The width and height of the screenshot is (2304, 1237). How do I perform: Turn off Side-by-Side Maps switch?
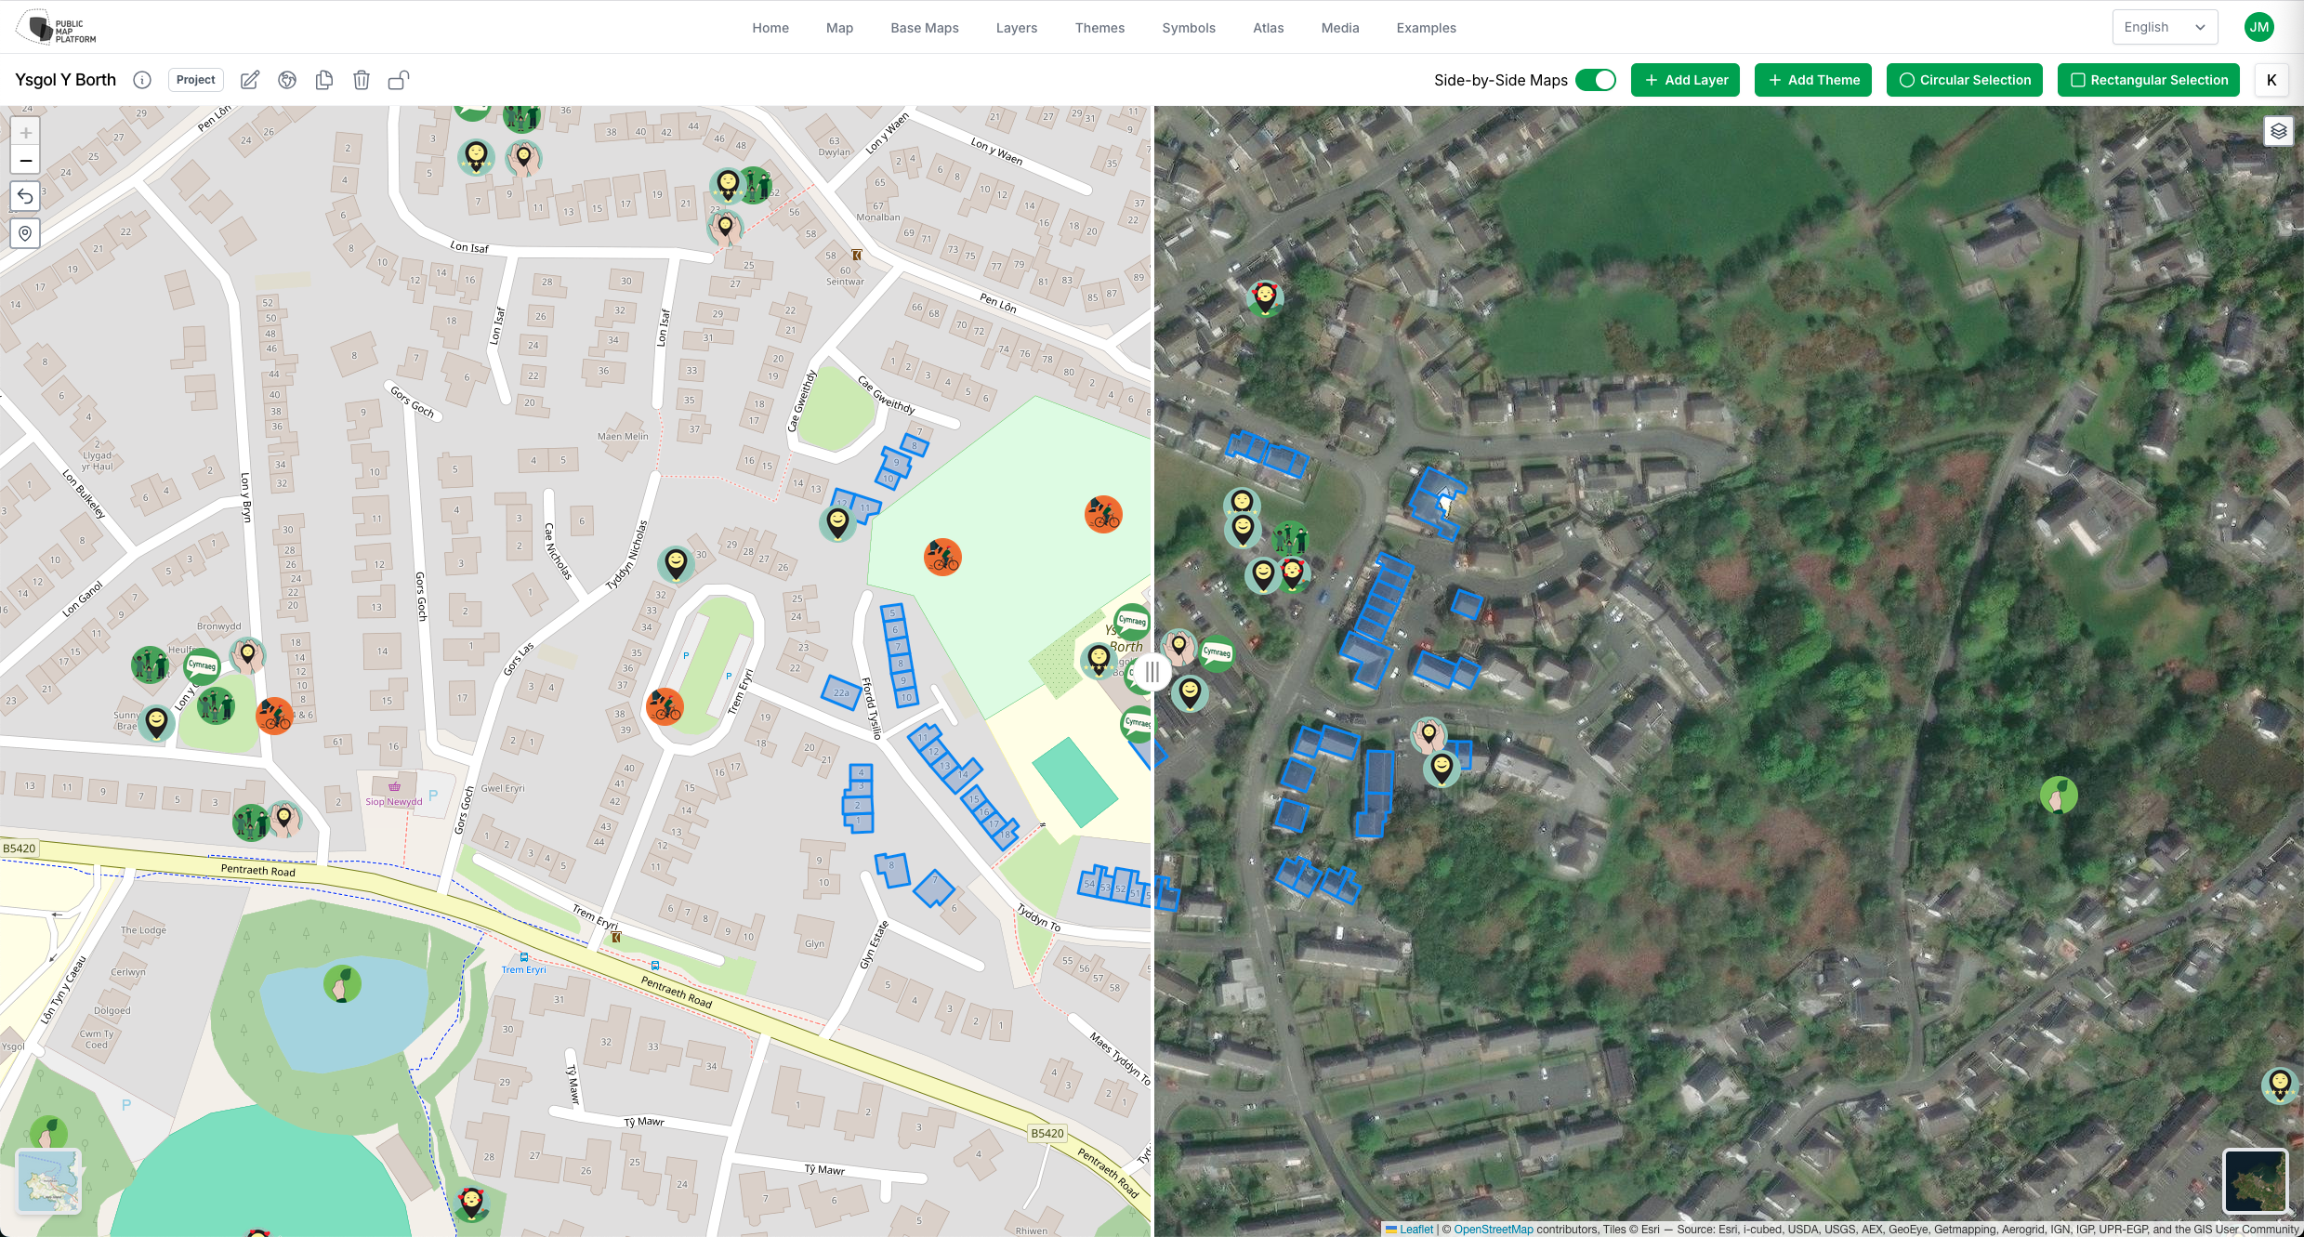[1596, 80]
